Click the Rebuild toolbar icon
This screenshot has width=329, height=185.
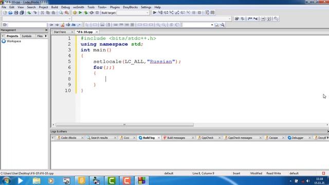click(92, 13)
